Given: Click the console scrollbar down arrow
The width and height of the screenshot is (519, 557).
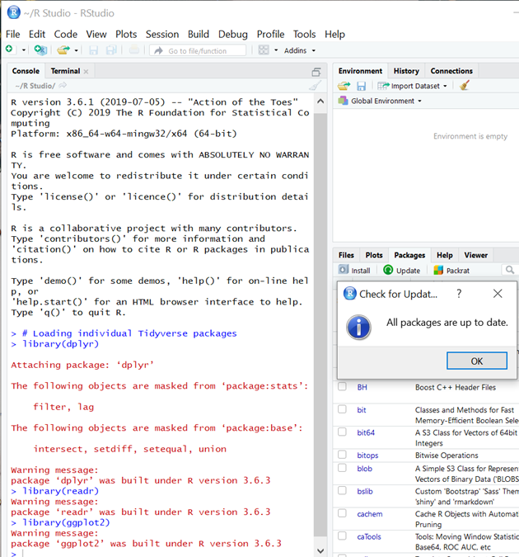Looking at the screenshot, I should point(320,551).
